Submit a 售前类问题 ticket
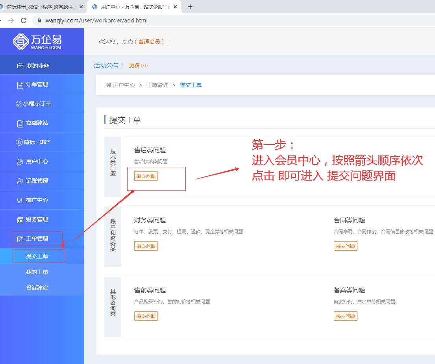 click(x=146, y=316)
